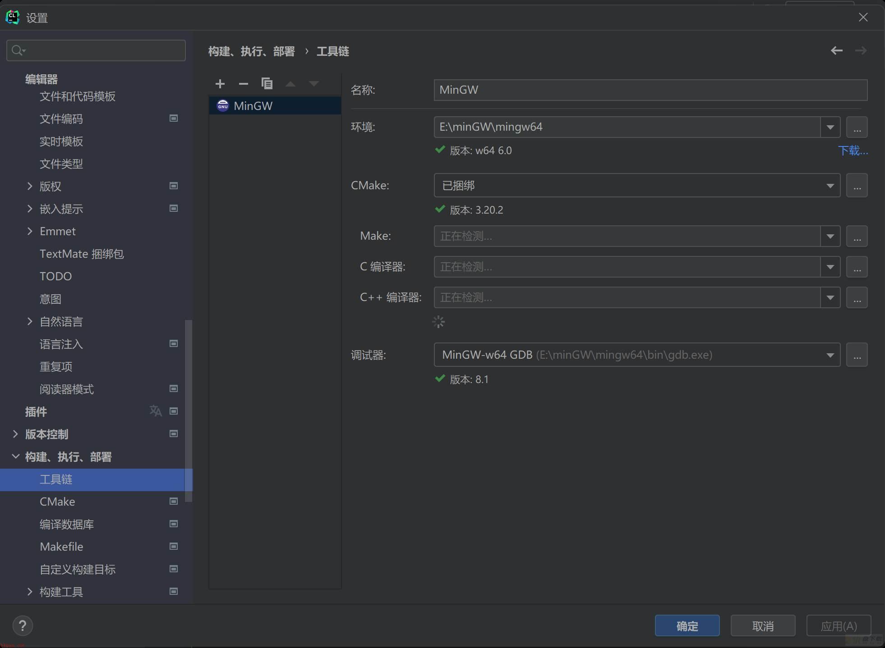Browse for the C++ compiler with ellipsis
Image resolution: width=885 pixels, height=648 pixels.
pyautogui.click(x=857, y=297)
